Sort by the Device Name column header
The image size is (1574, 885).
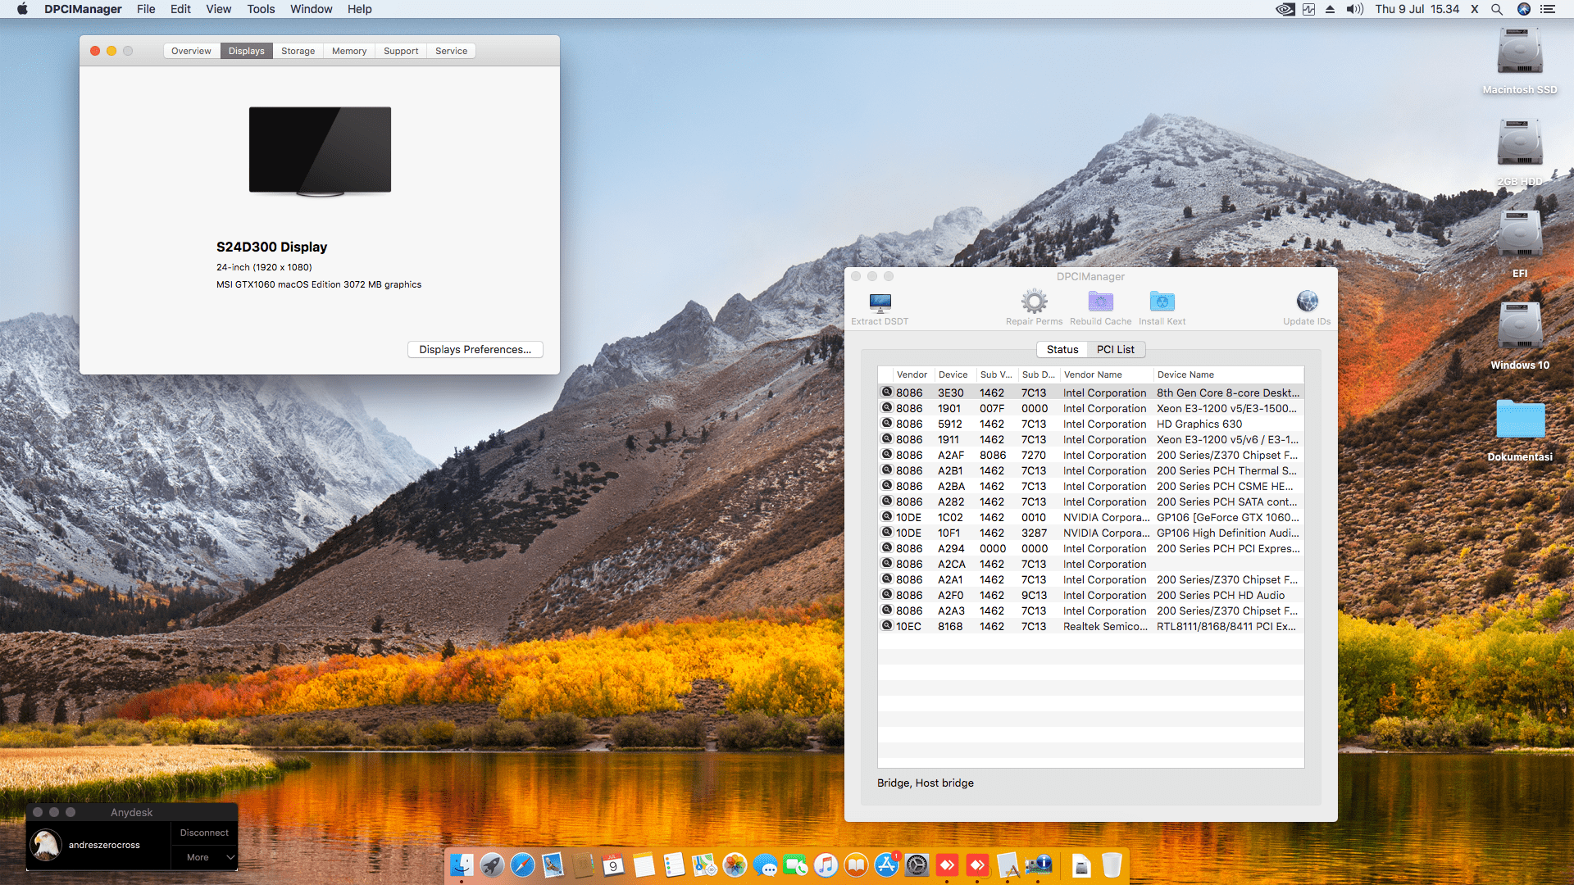(1229, 374)
